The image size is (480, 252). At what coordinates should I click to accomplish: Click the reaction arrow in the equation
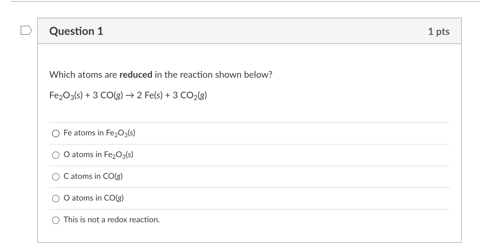coord(130,95)
